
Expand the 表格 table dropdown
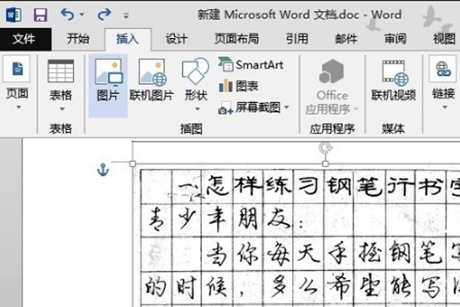tap(61, 108)
